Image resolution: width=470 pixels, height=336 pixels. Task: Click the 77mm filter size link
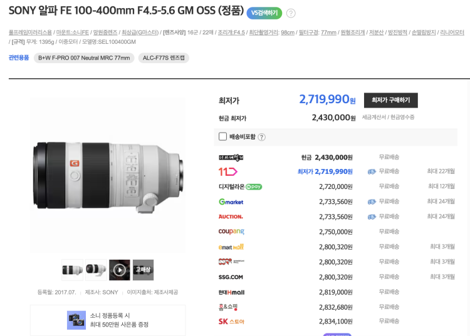(x=328, y=33)
